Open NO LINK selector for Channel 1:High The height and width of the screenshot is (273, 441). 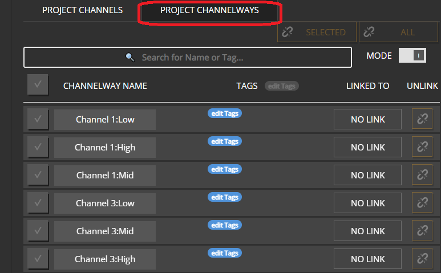click(x=367, y=148)
